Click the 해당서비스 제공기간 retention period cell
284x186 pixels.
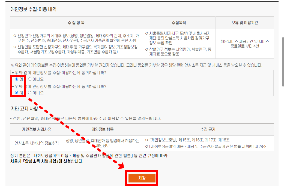tap(244, 44)
